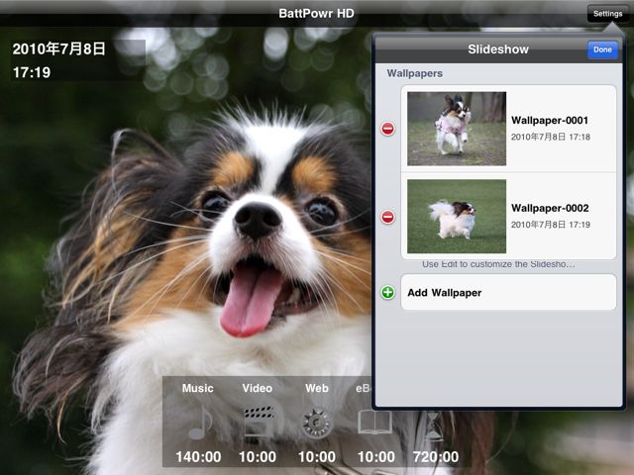Click the green plus icon to add wallpaper
The image size is (634, 475).
(x=387, y=293)
